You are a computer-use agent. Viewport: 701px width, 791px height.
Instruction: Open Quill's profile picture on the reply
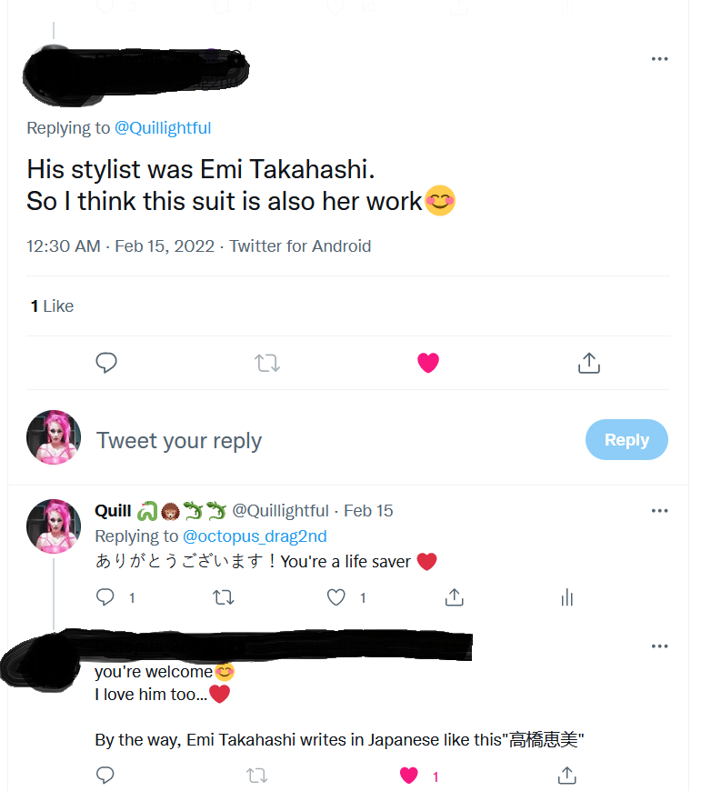click(x=54, y=526)
